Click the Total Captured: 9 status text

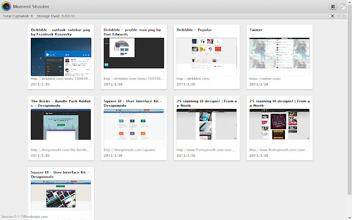coord(18,16)
